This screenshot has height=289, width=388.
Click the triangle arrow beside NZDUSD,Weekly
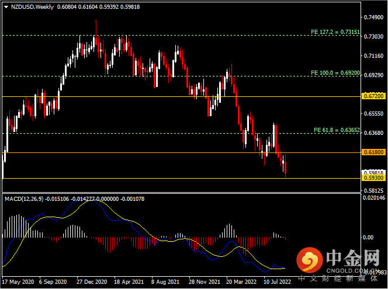click(x=6, y=7)
